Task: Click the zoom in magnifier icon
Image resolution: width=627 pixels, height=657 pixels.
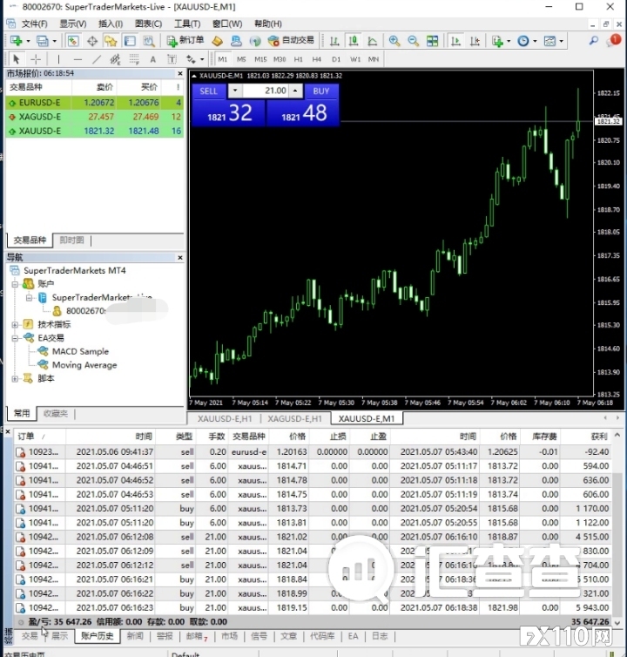Action: coord(394,41)
